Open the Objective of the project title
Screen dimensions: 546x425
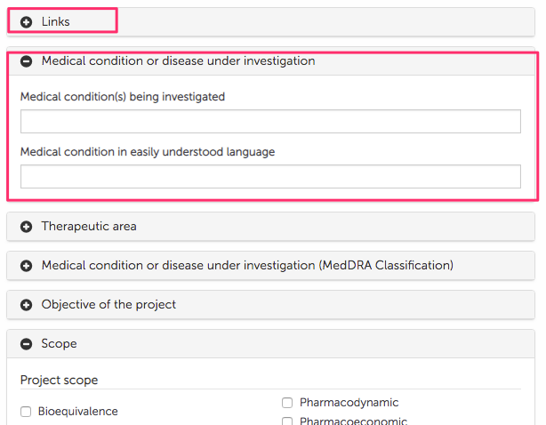108,305
